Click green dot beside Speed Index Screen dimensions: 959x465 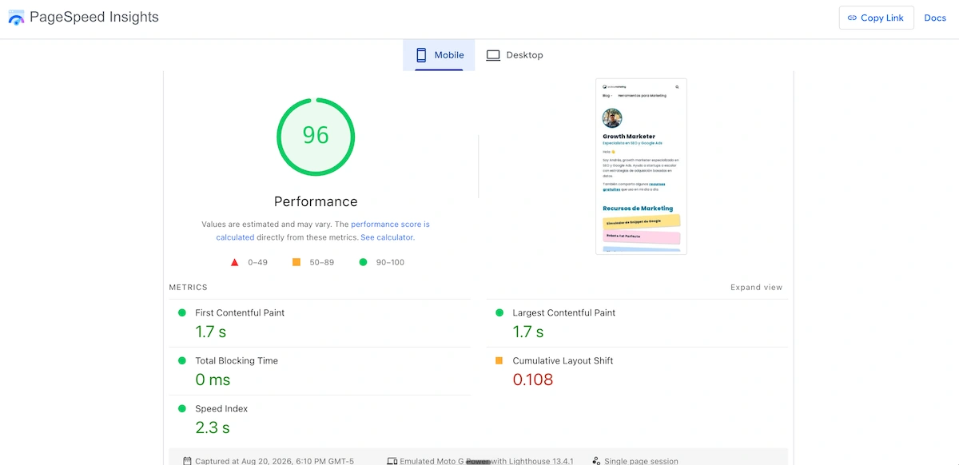pos(181,409)
